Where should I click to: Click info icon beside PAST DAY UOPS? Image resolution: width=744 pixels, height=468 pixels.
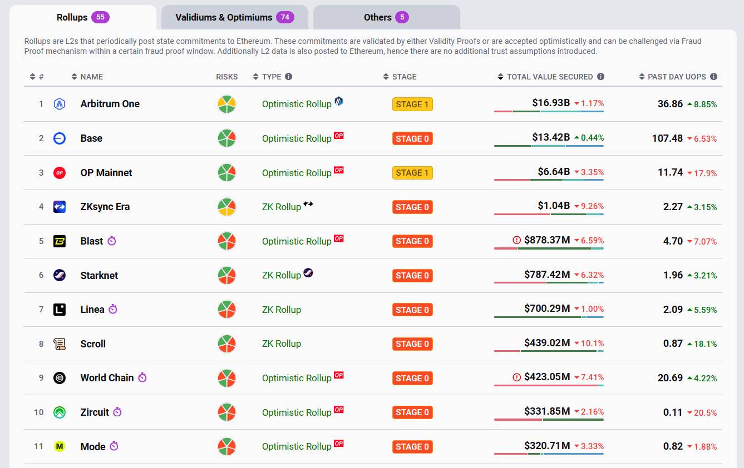[713, 77]
